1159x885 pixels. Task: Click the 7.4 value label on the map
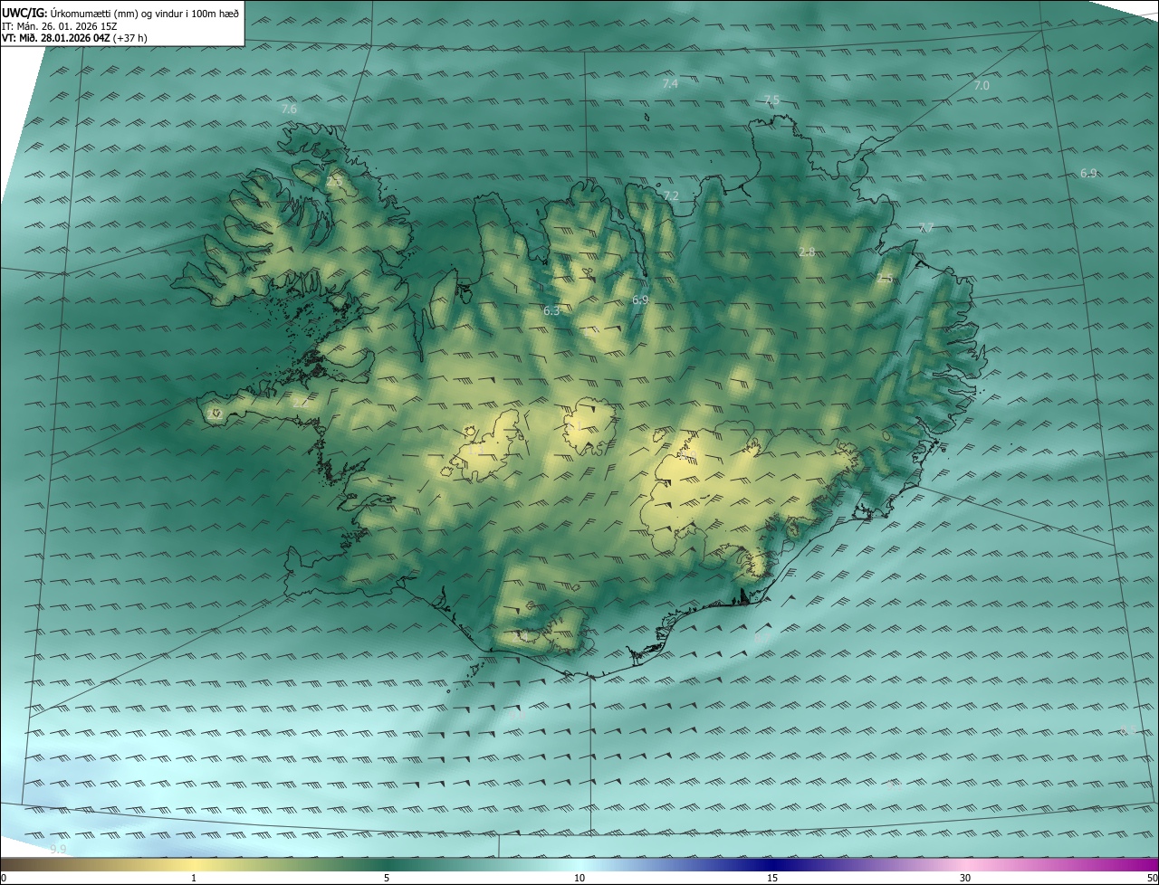[670, 83]
